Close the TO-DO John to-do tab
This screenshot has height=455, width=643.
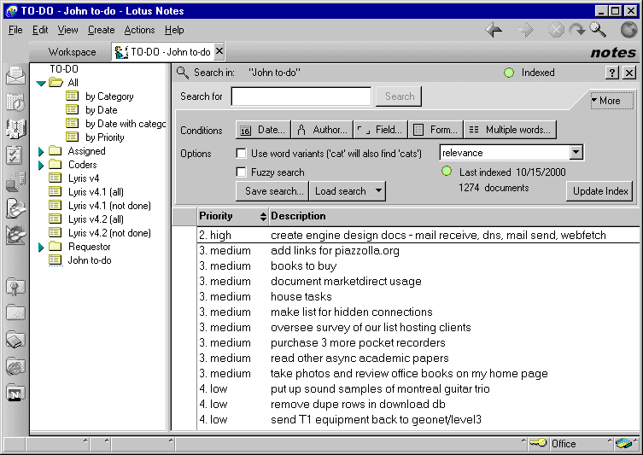(x=219, y=51)
